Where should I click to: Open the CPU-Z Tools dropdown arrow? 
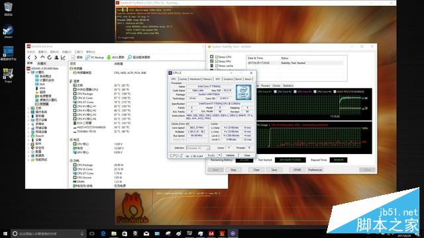click(x=219, y=155)
